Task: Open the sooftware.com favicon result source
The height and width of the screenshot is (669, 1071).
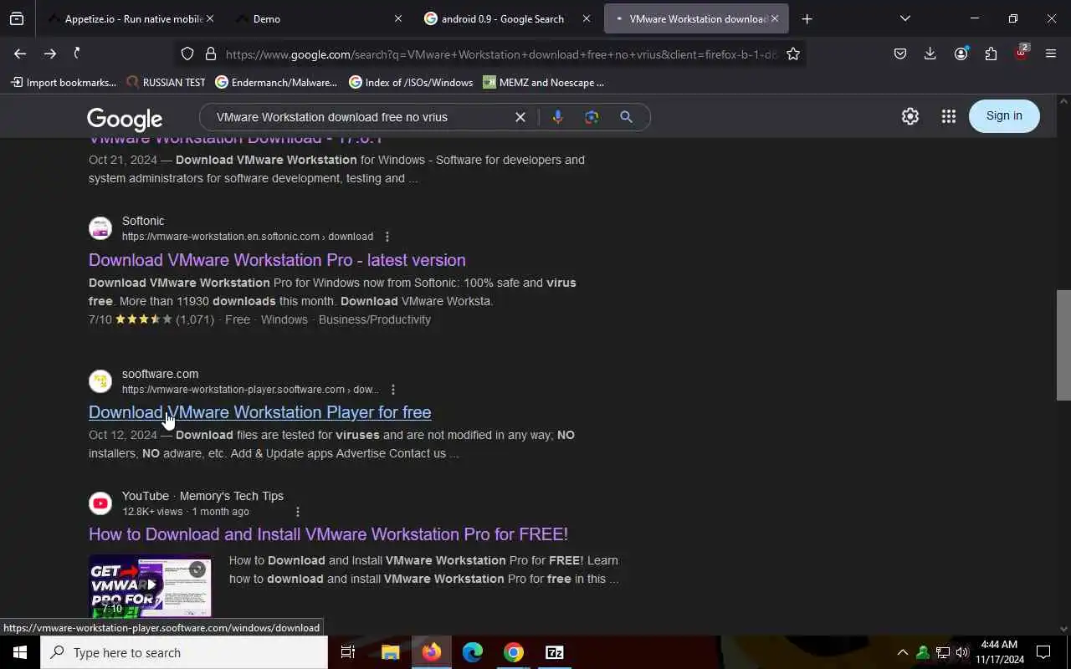Action: 100,381
